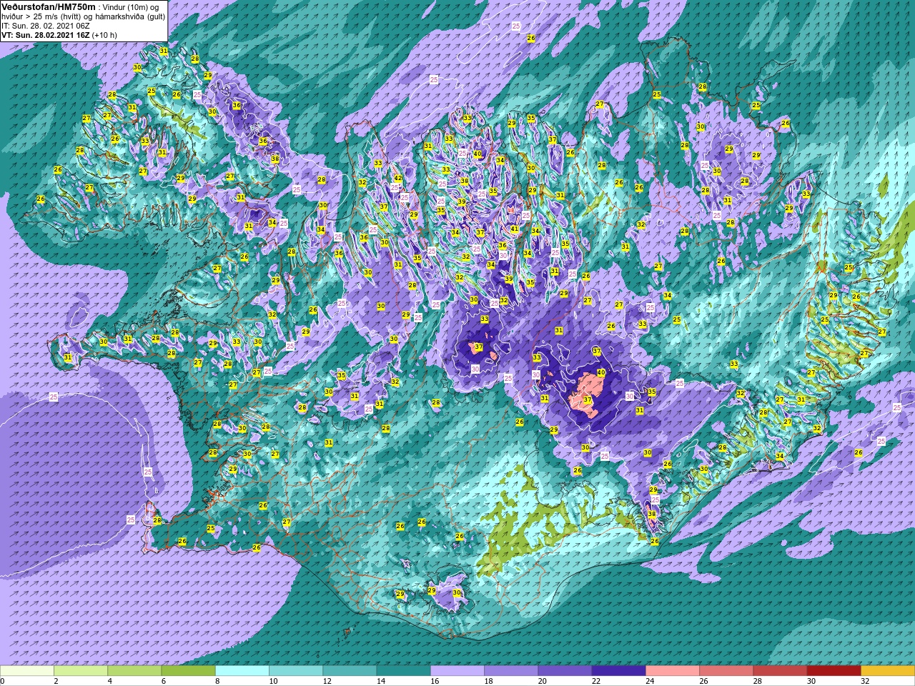Click the light pink 24–26 legend swatch
Image resolution: width=915 pixels, height=686 pixels.
pyautogui.click(x=673, y=671)
